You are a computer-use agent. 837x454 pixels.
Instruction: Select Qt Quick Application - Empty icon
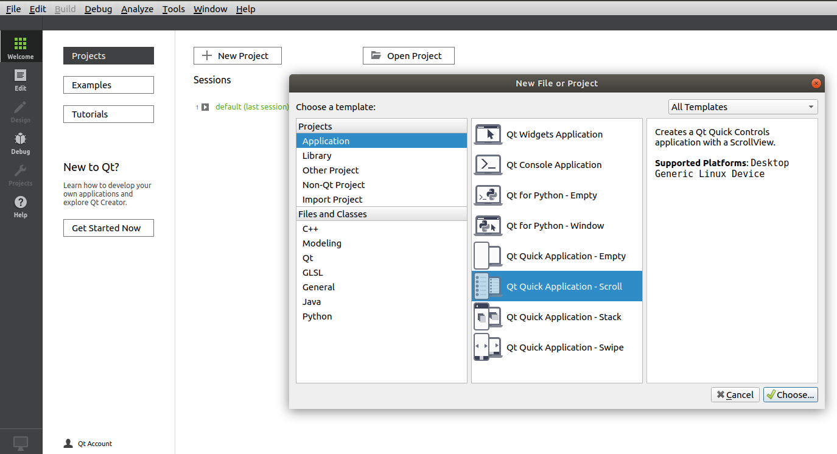coord(488,256)
